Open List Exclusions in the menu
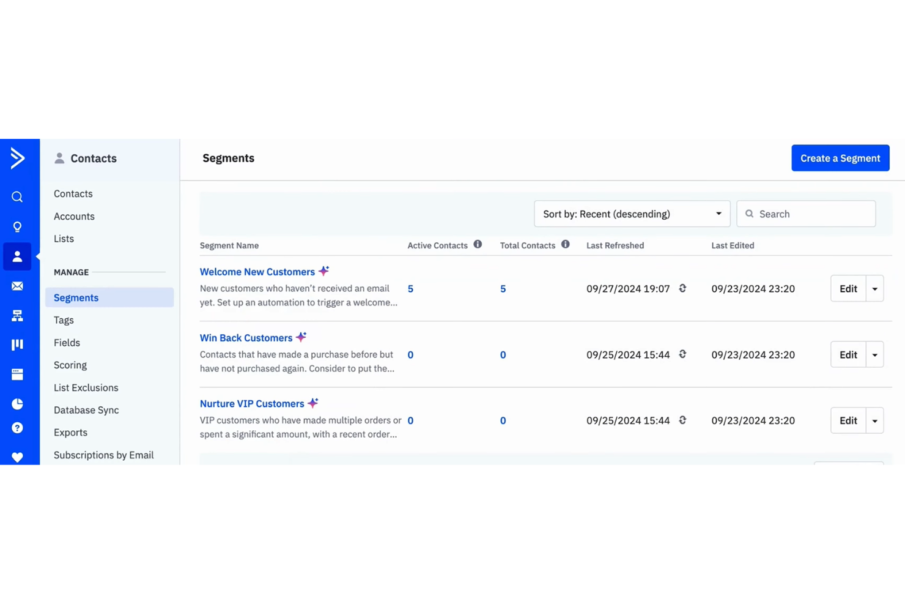The image size is (905, 604). (x=86, y=387)
